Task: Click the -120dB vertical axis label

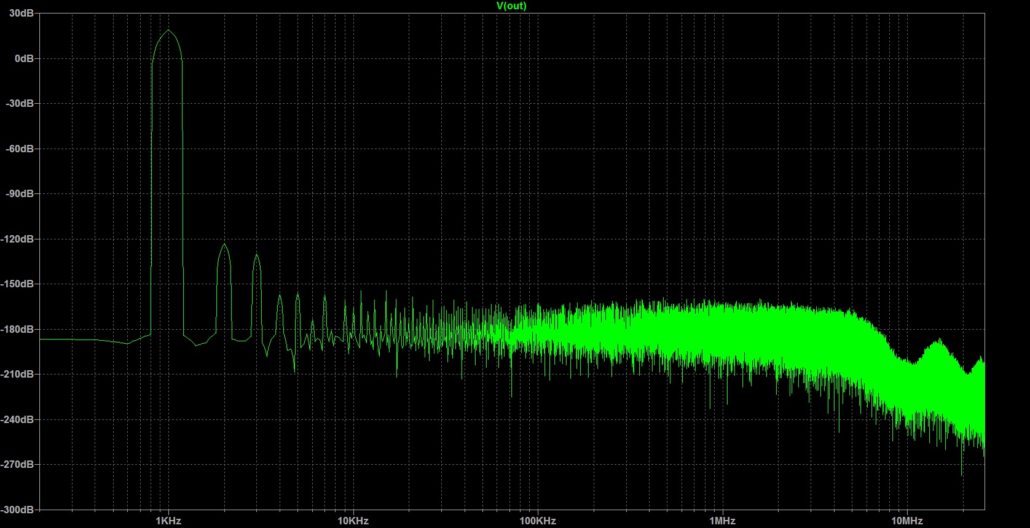Action: (17, 239)
